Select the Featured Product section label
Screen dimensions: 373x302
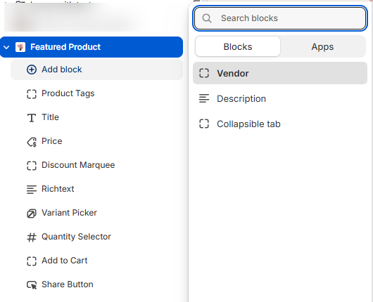(x=65, y=47)
